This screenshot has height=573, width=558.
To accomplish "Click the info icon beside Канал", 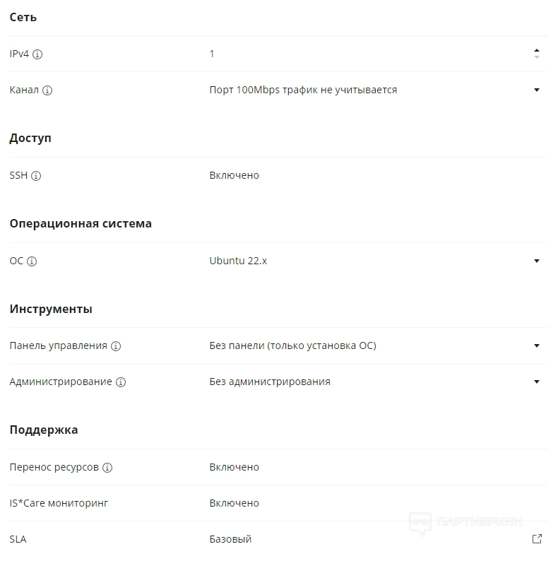I will point(47,90).
